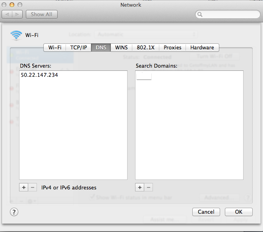
Task: Click the back navigation arrow
Action: point(7,14)
